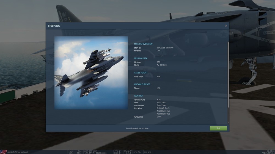Click the Allies flight N/A value
Screen dimensions: 275x154
tap(158, 76)
